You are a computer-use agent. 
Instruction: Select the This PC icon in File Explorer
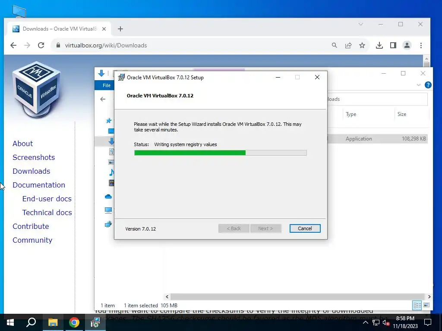click(108, 210)
